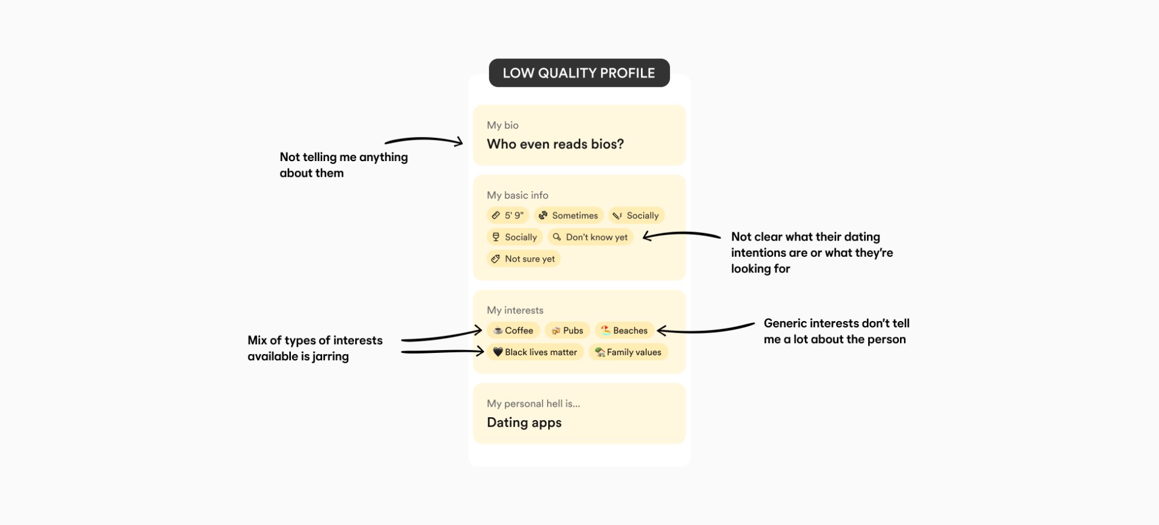This screenshot has height=525, width=1159.
Task: Click the beer mugs emoji on the Pubs chip
Action: (x=556, y=331)
